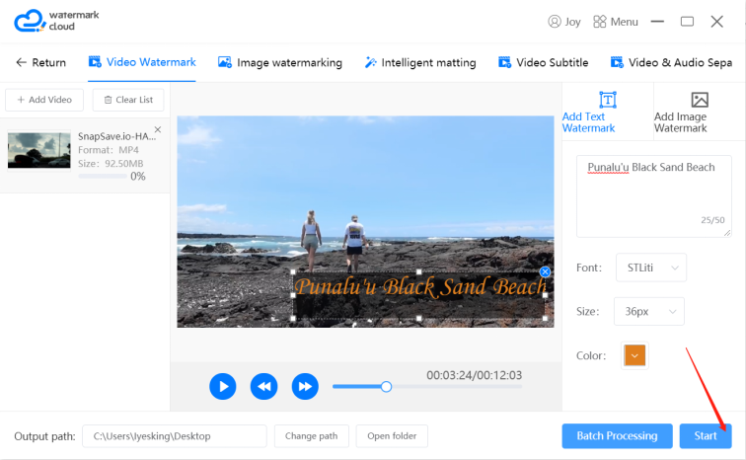This screenshot has height=460, width=746.
Task: Switch to Image watermarking tab
Action: [280, 63]
